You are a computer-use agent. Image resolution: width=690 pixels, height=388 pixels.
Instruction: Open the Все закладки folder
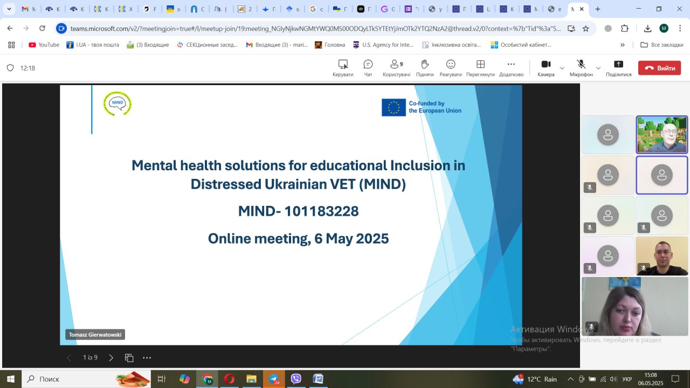tap(662, 45)
